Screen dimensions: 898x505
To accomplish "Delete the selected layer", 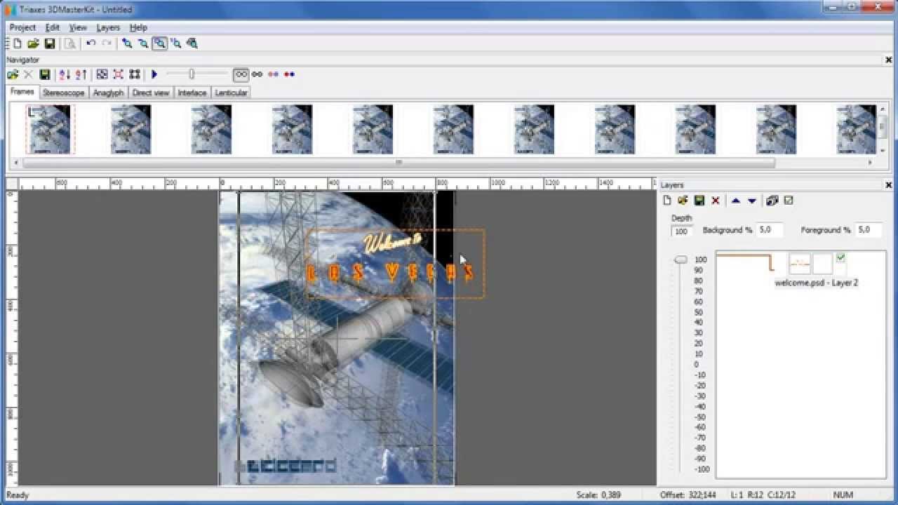I will (x=716, y=201).
